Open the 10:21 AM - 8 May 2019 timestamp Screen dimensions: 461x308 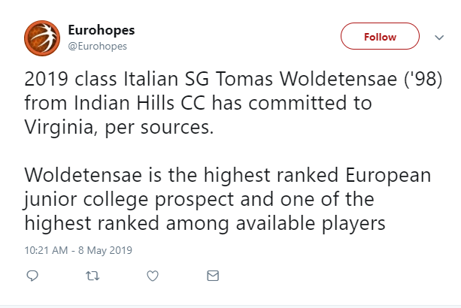point(77,249)
